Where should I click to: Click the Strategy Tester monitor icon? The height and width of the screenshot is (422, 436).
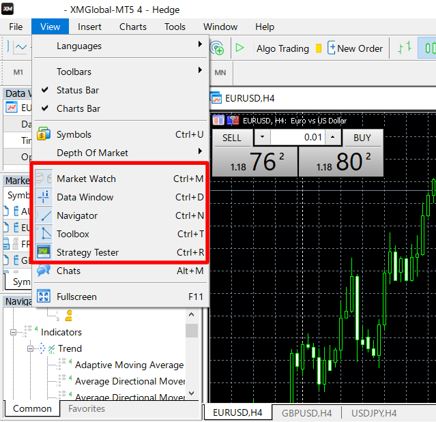tap(44, 252)
